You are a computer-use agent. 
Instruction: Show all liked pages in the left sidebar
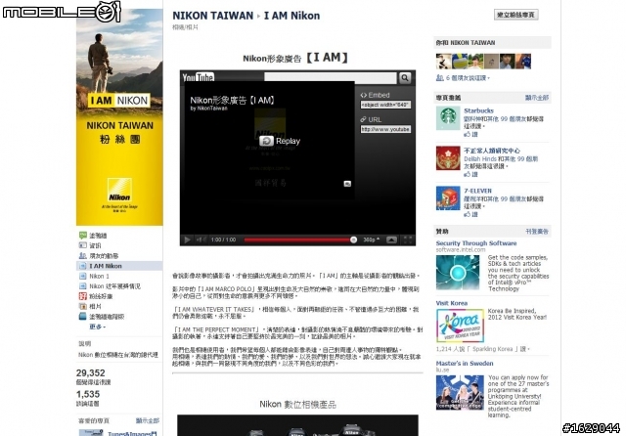click(148, 420)
